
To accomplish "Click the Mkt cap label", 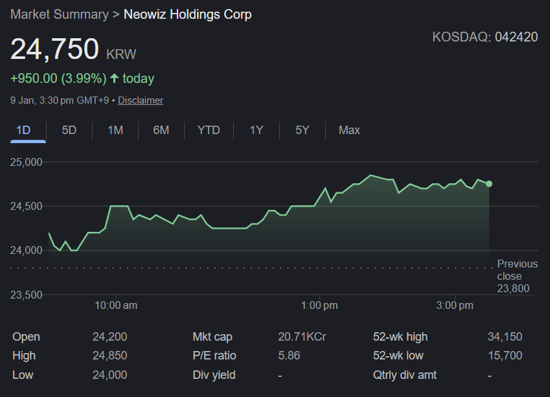I will coord(212,337).
